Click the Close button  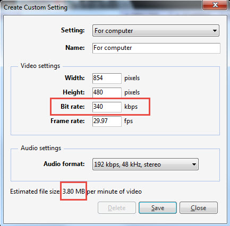tap(199, 208)
